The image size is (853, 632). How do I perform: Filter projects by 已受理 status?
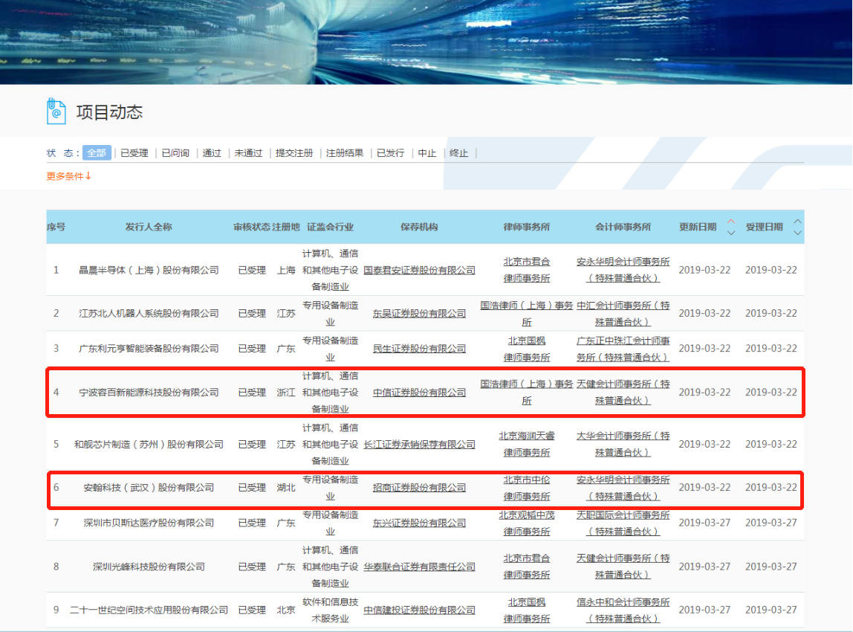134,153
